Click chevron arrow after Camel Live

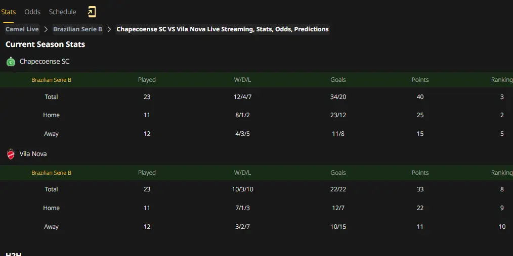pos(46,29)
